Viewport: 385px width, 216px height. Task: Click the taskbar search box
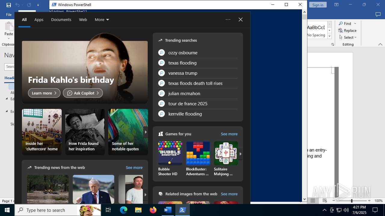pos(58,210)
